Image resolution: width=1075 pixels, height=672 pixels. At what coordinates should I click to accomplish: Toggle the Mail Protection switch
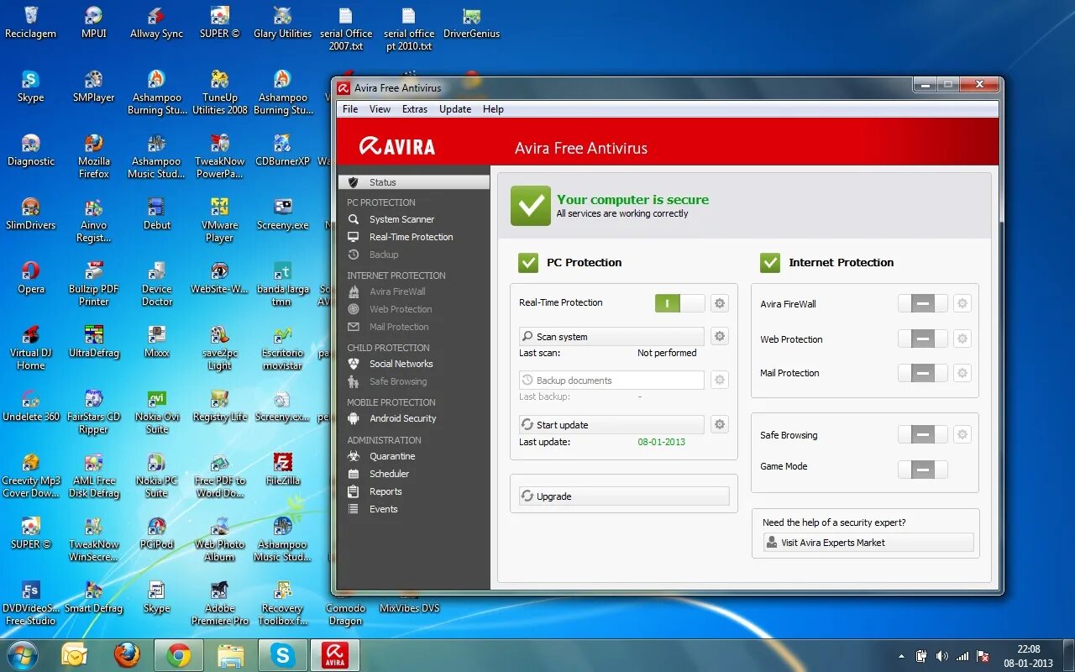922,373
